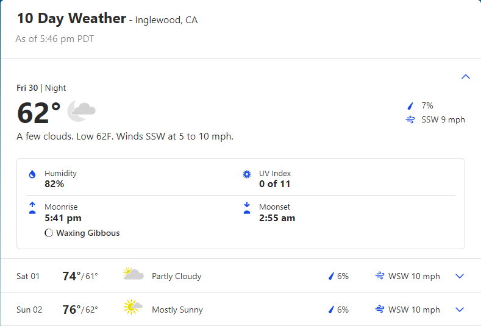
Task: Click Sunday's 6% rain chance icon
Action: pyautogui.click(x=331, y=310)
